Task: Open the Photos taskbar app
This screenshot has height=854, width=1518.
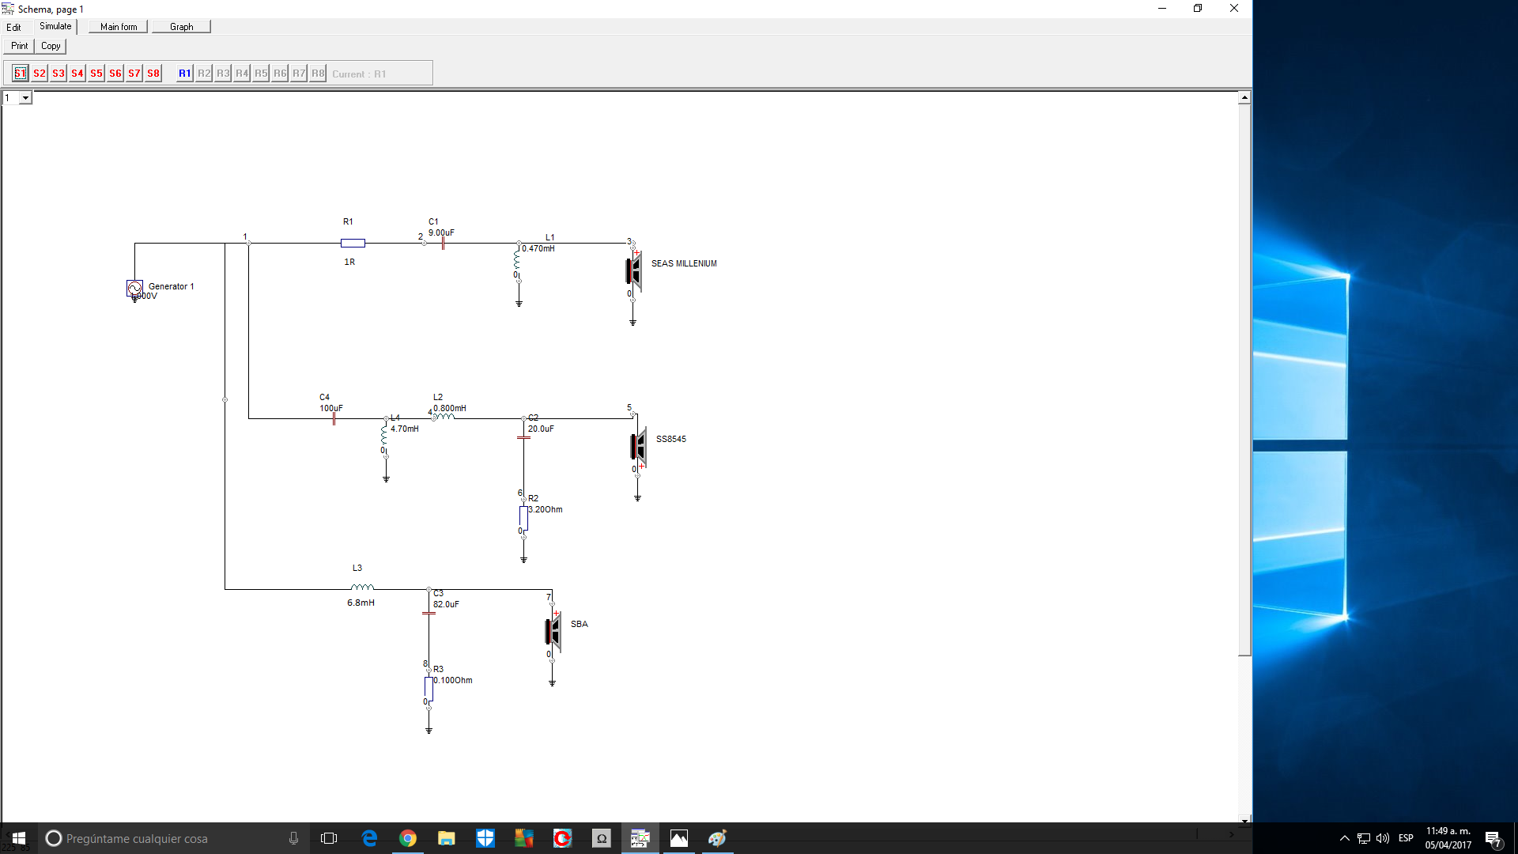Action: [679, 838]
